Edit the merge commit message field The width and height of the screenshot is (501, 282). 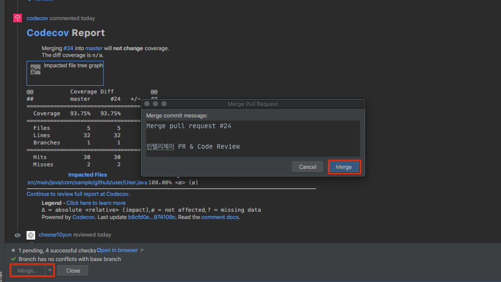253,138
